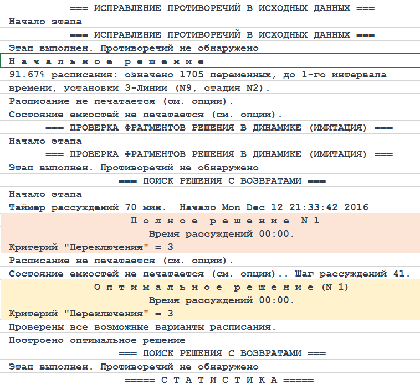Screen dimensions: 420x385
Task: Click the row starting with "91.67% расписания"
Action: tap(198, 75)
